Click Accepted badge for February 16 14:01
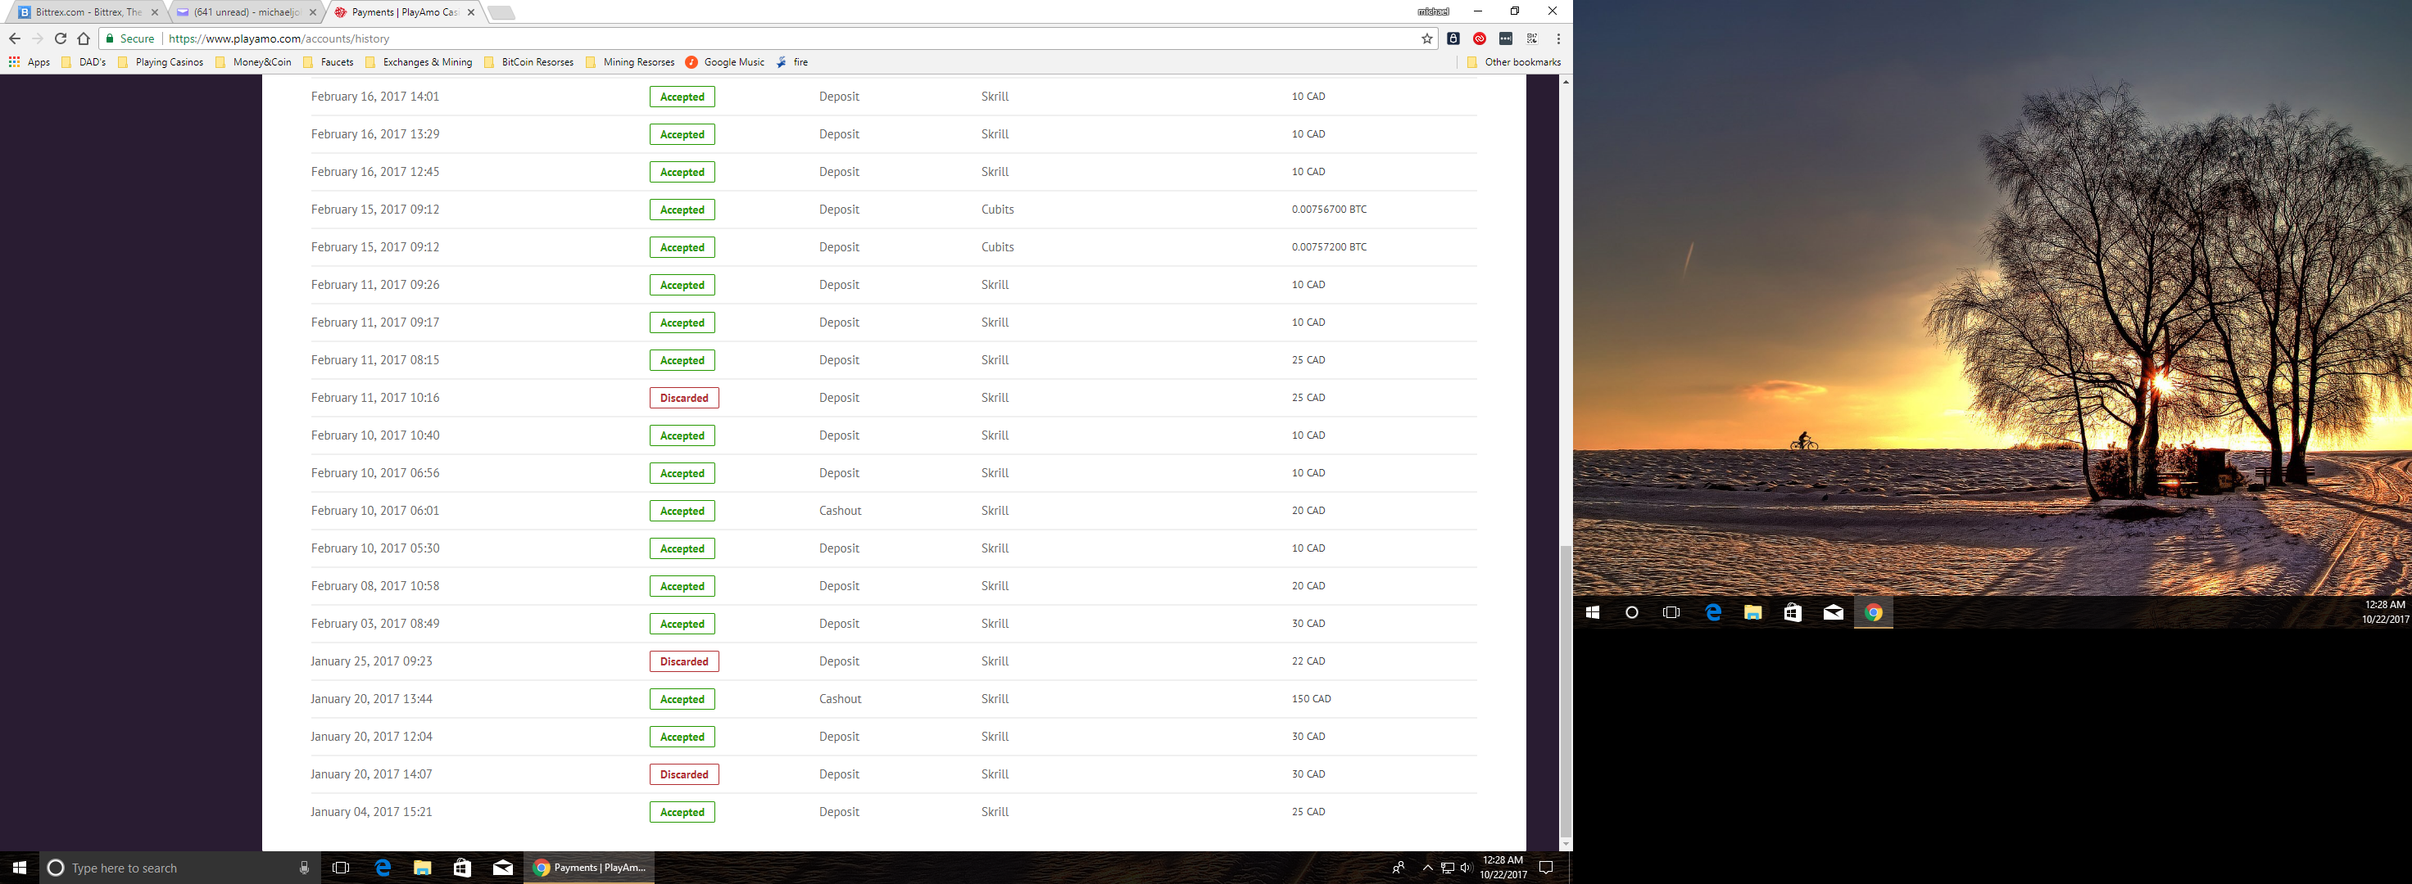2412x884 pixels. pos(682,97)
